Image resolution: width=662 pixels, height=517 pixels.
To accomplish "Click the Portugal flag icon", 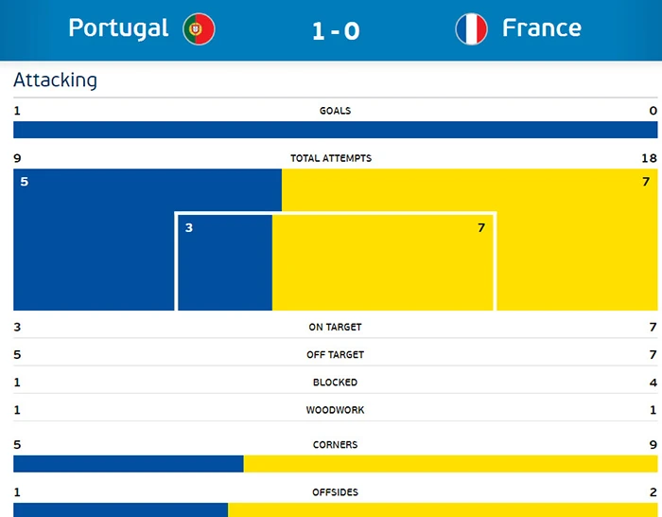I will (x=199, y=28).
